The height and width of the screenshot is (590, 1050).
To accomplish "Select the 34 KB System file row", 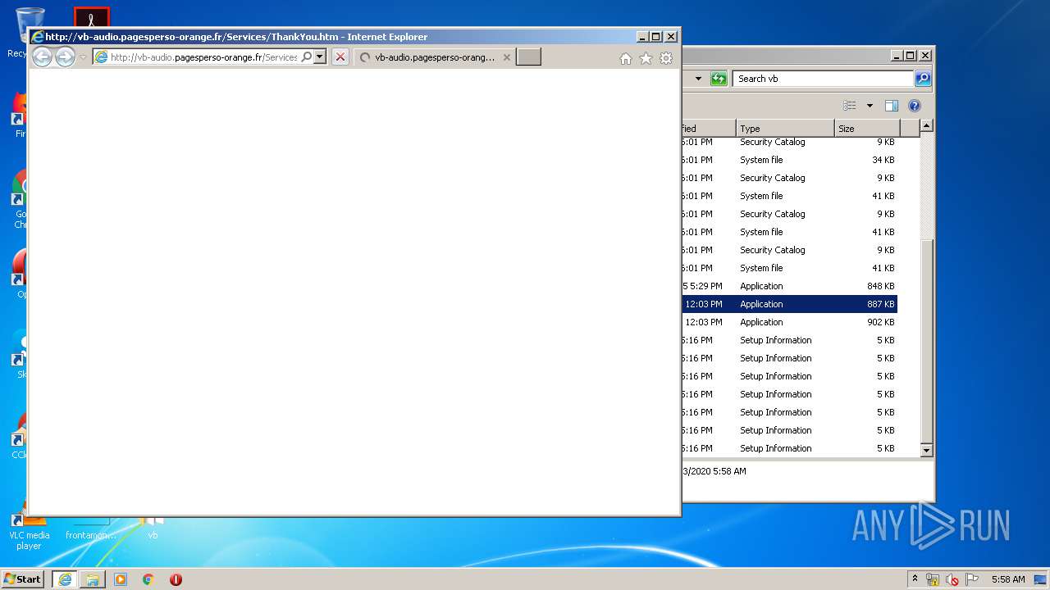I will [x=789, y=160].
